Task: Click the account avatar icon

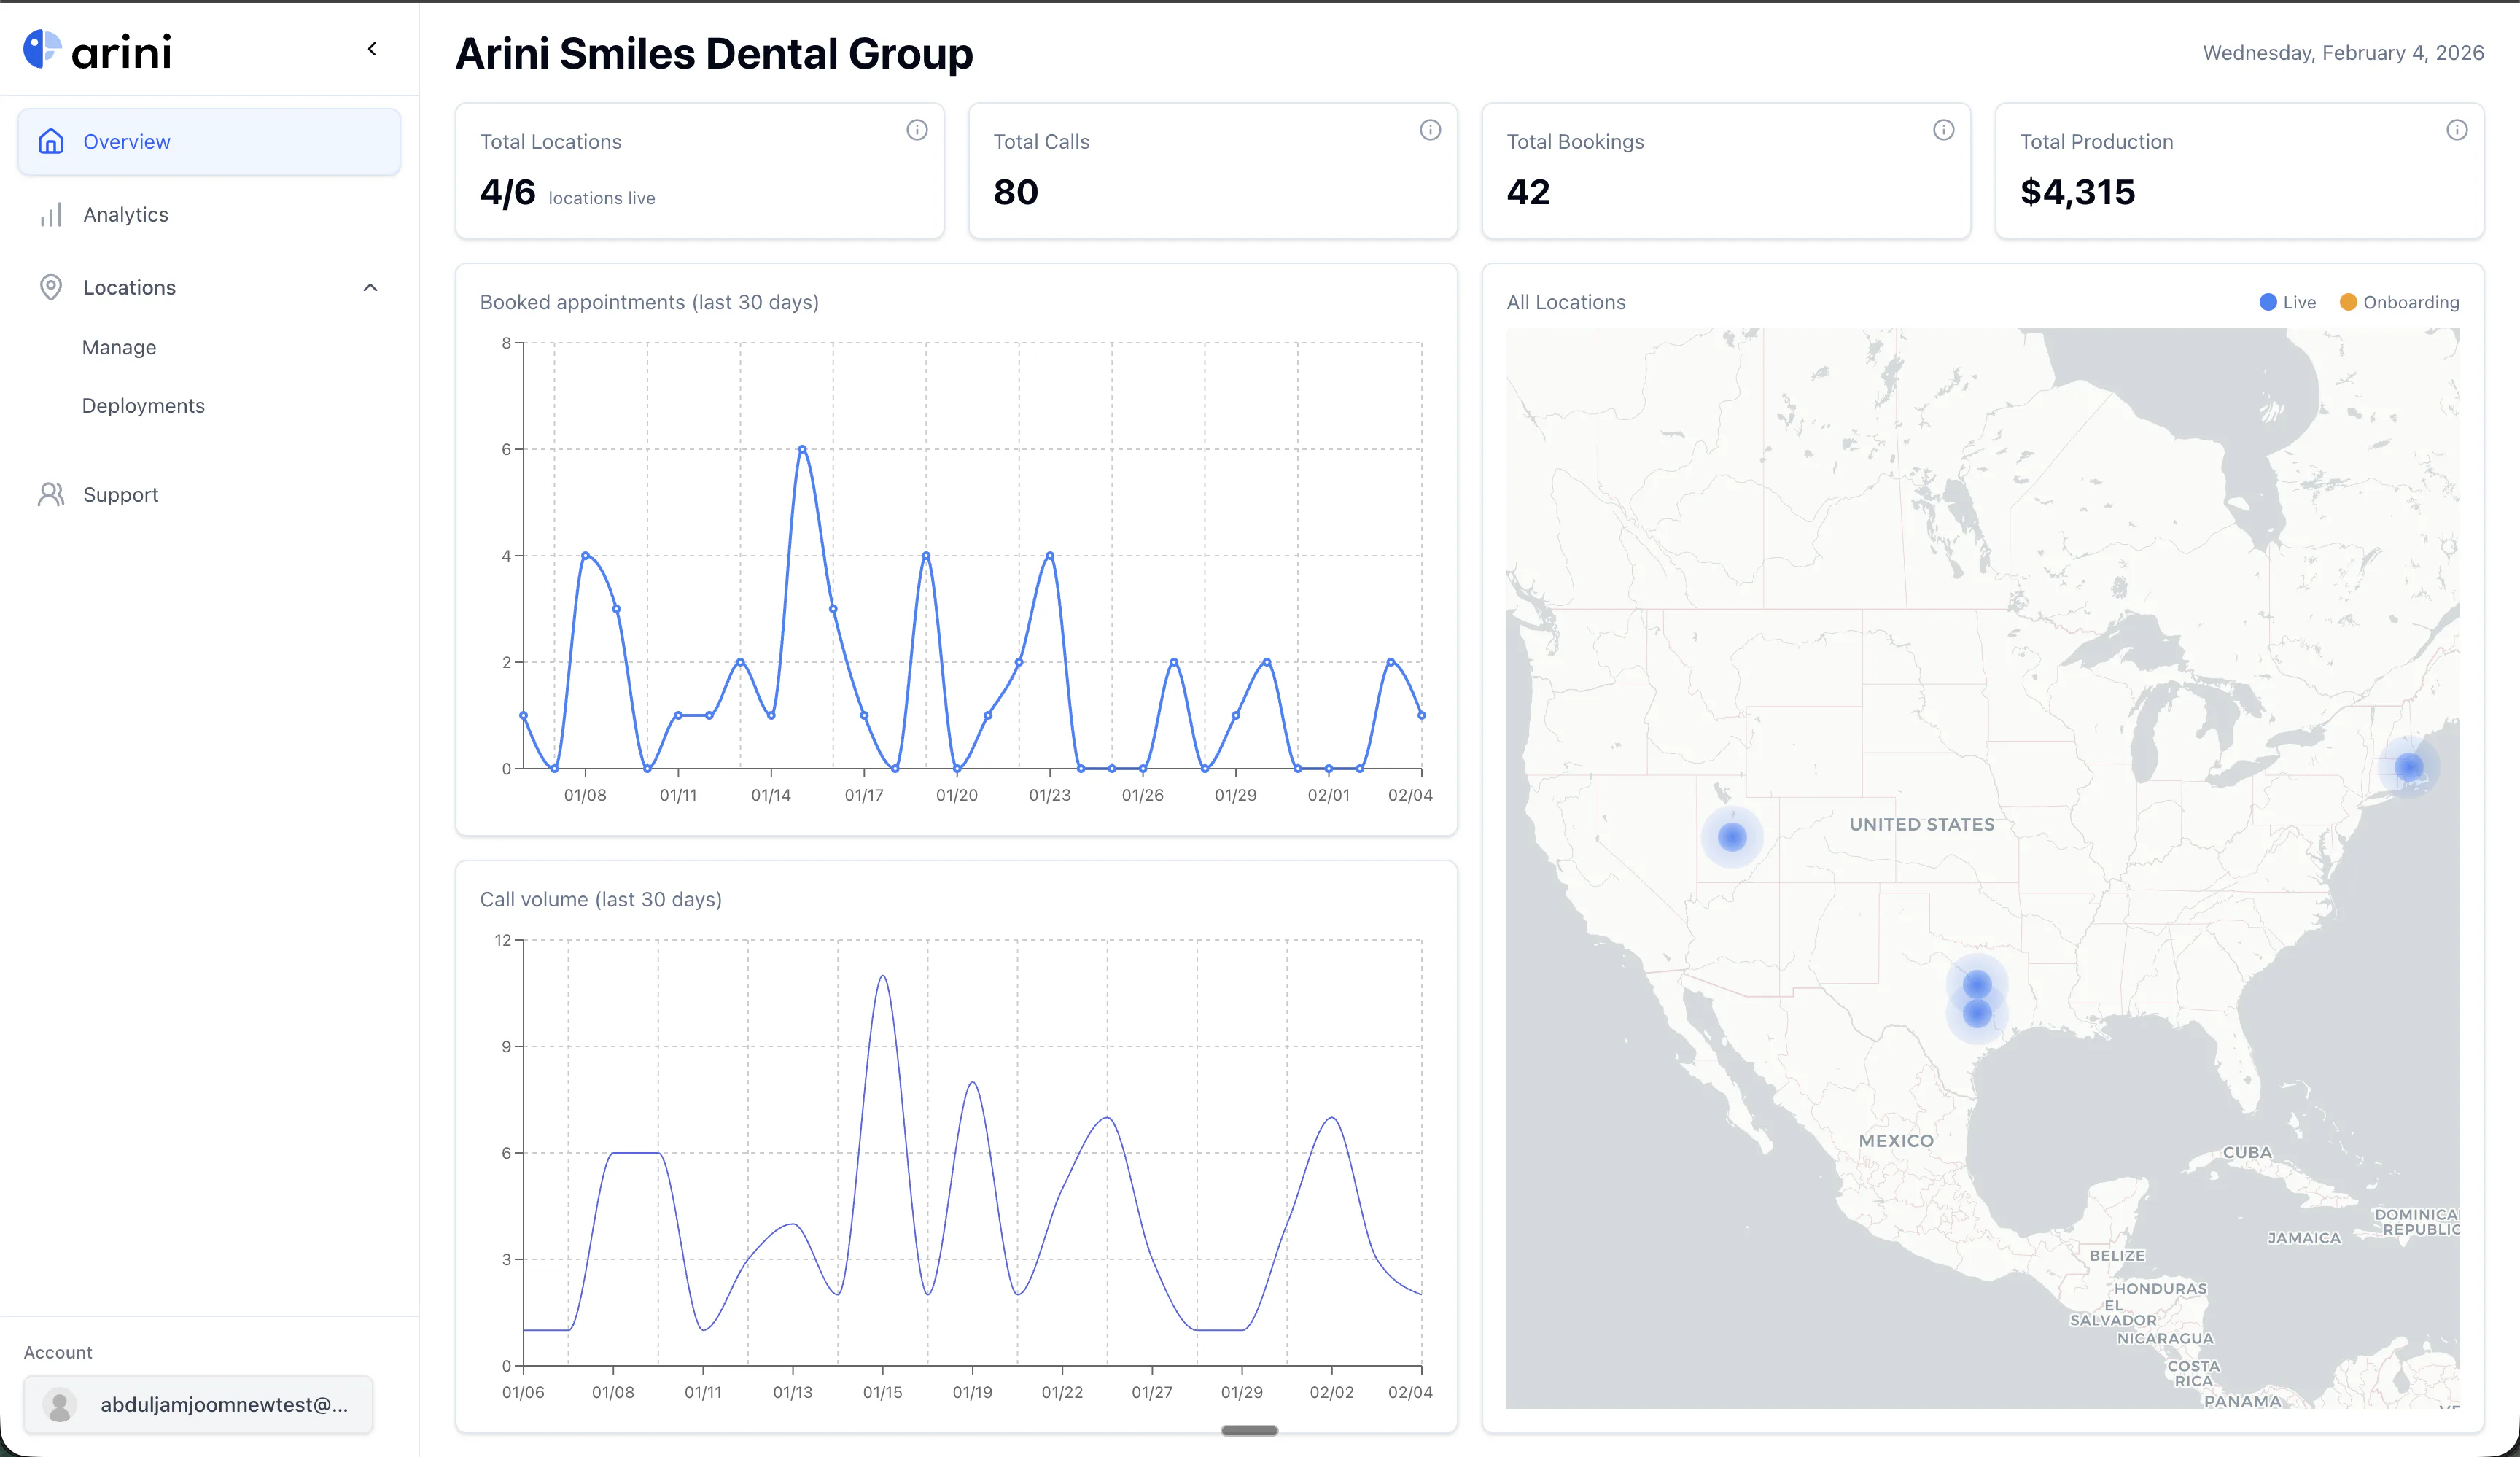Action: 60,1405
